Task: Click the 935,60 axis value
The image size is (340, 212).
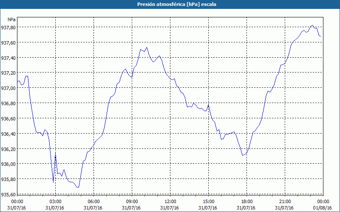Action: (8, 195)
